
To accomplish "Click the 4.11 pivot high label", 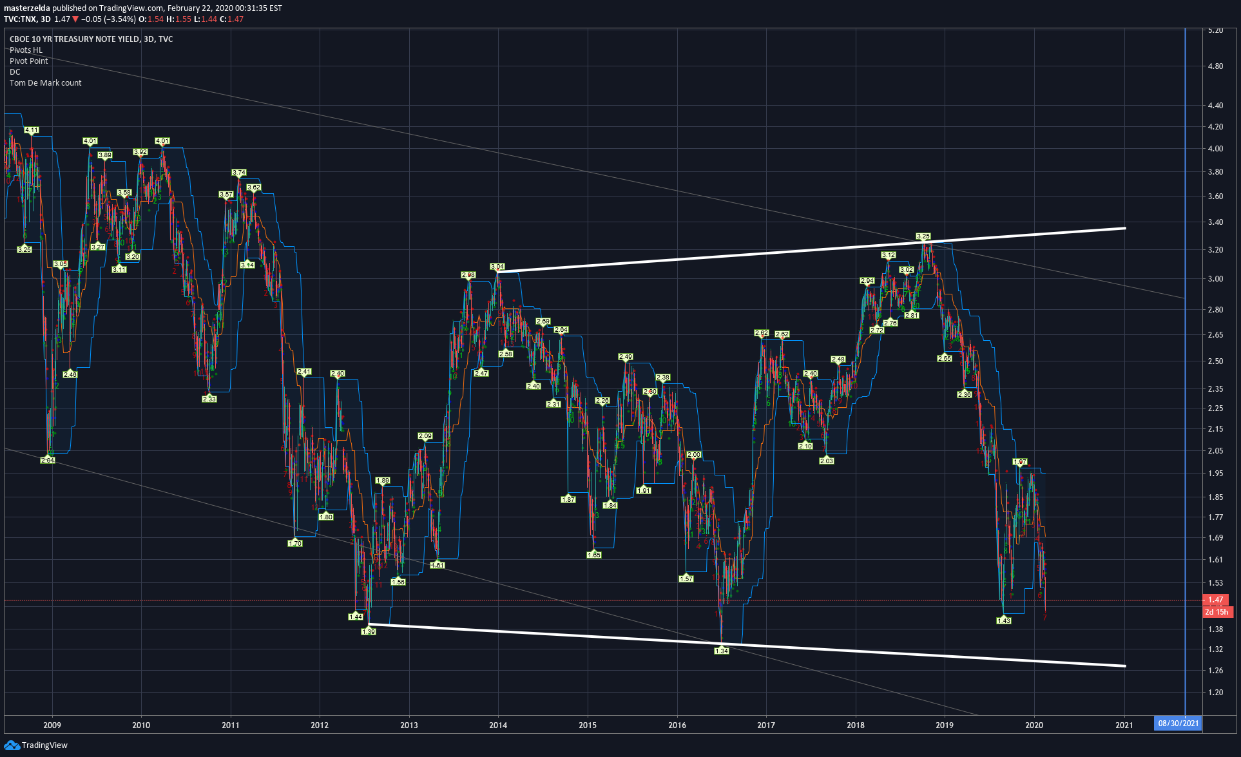I will pos(32,130).
